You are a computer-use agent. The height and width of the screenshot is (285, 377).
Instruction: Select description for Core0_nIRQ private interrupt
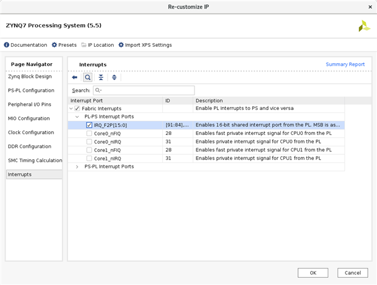258,142
